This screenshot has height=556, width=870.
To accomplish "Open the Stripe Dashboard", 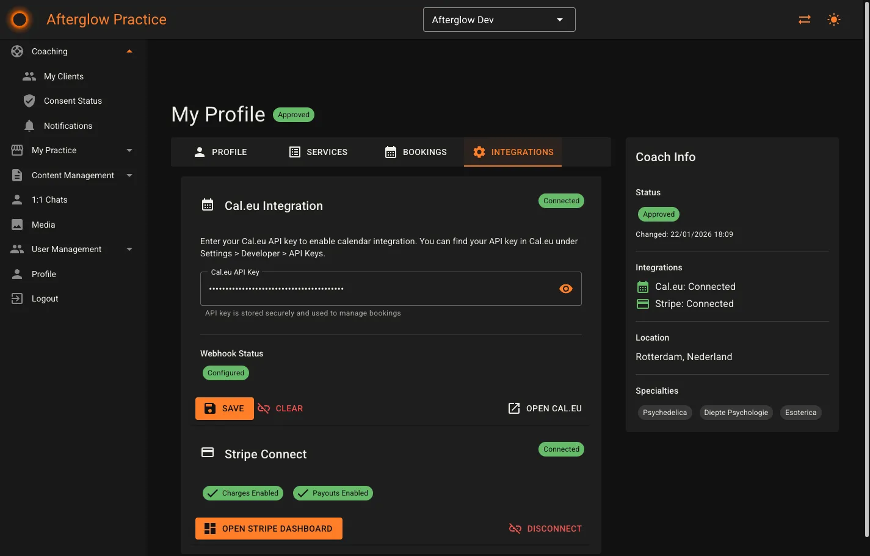I will coord(269,528).
